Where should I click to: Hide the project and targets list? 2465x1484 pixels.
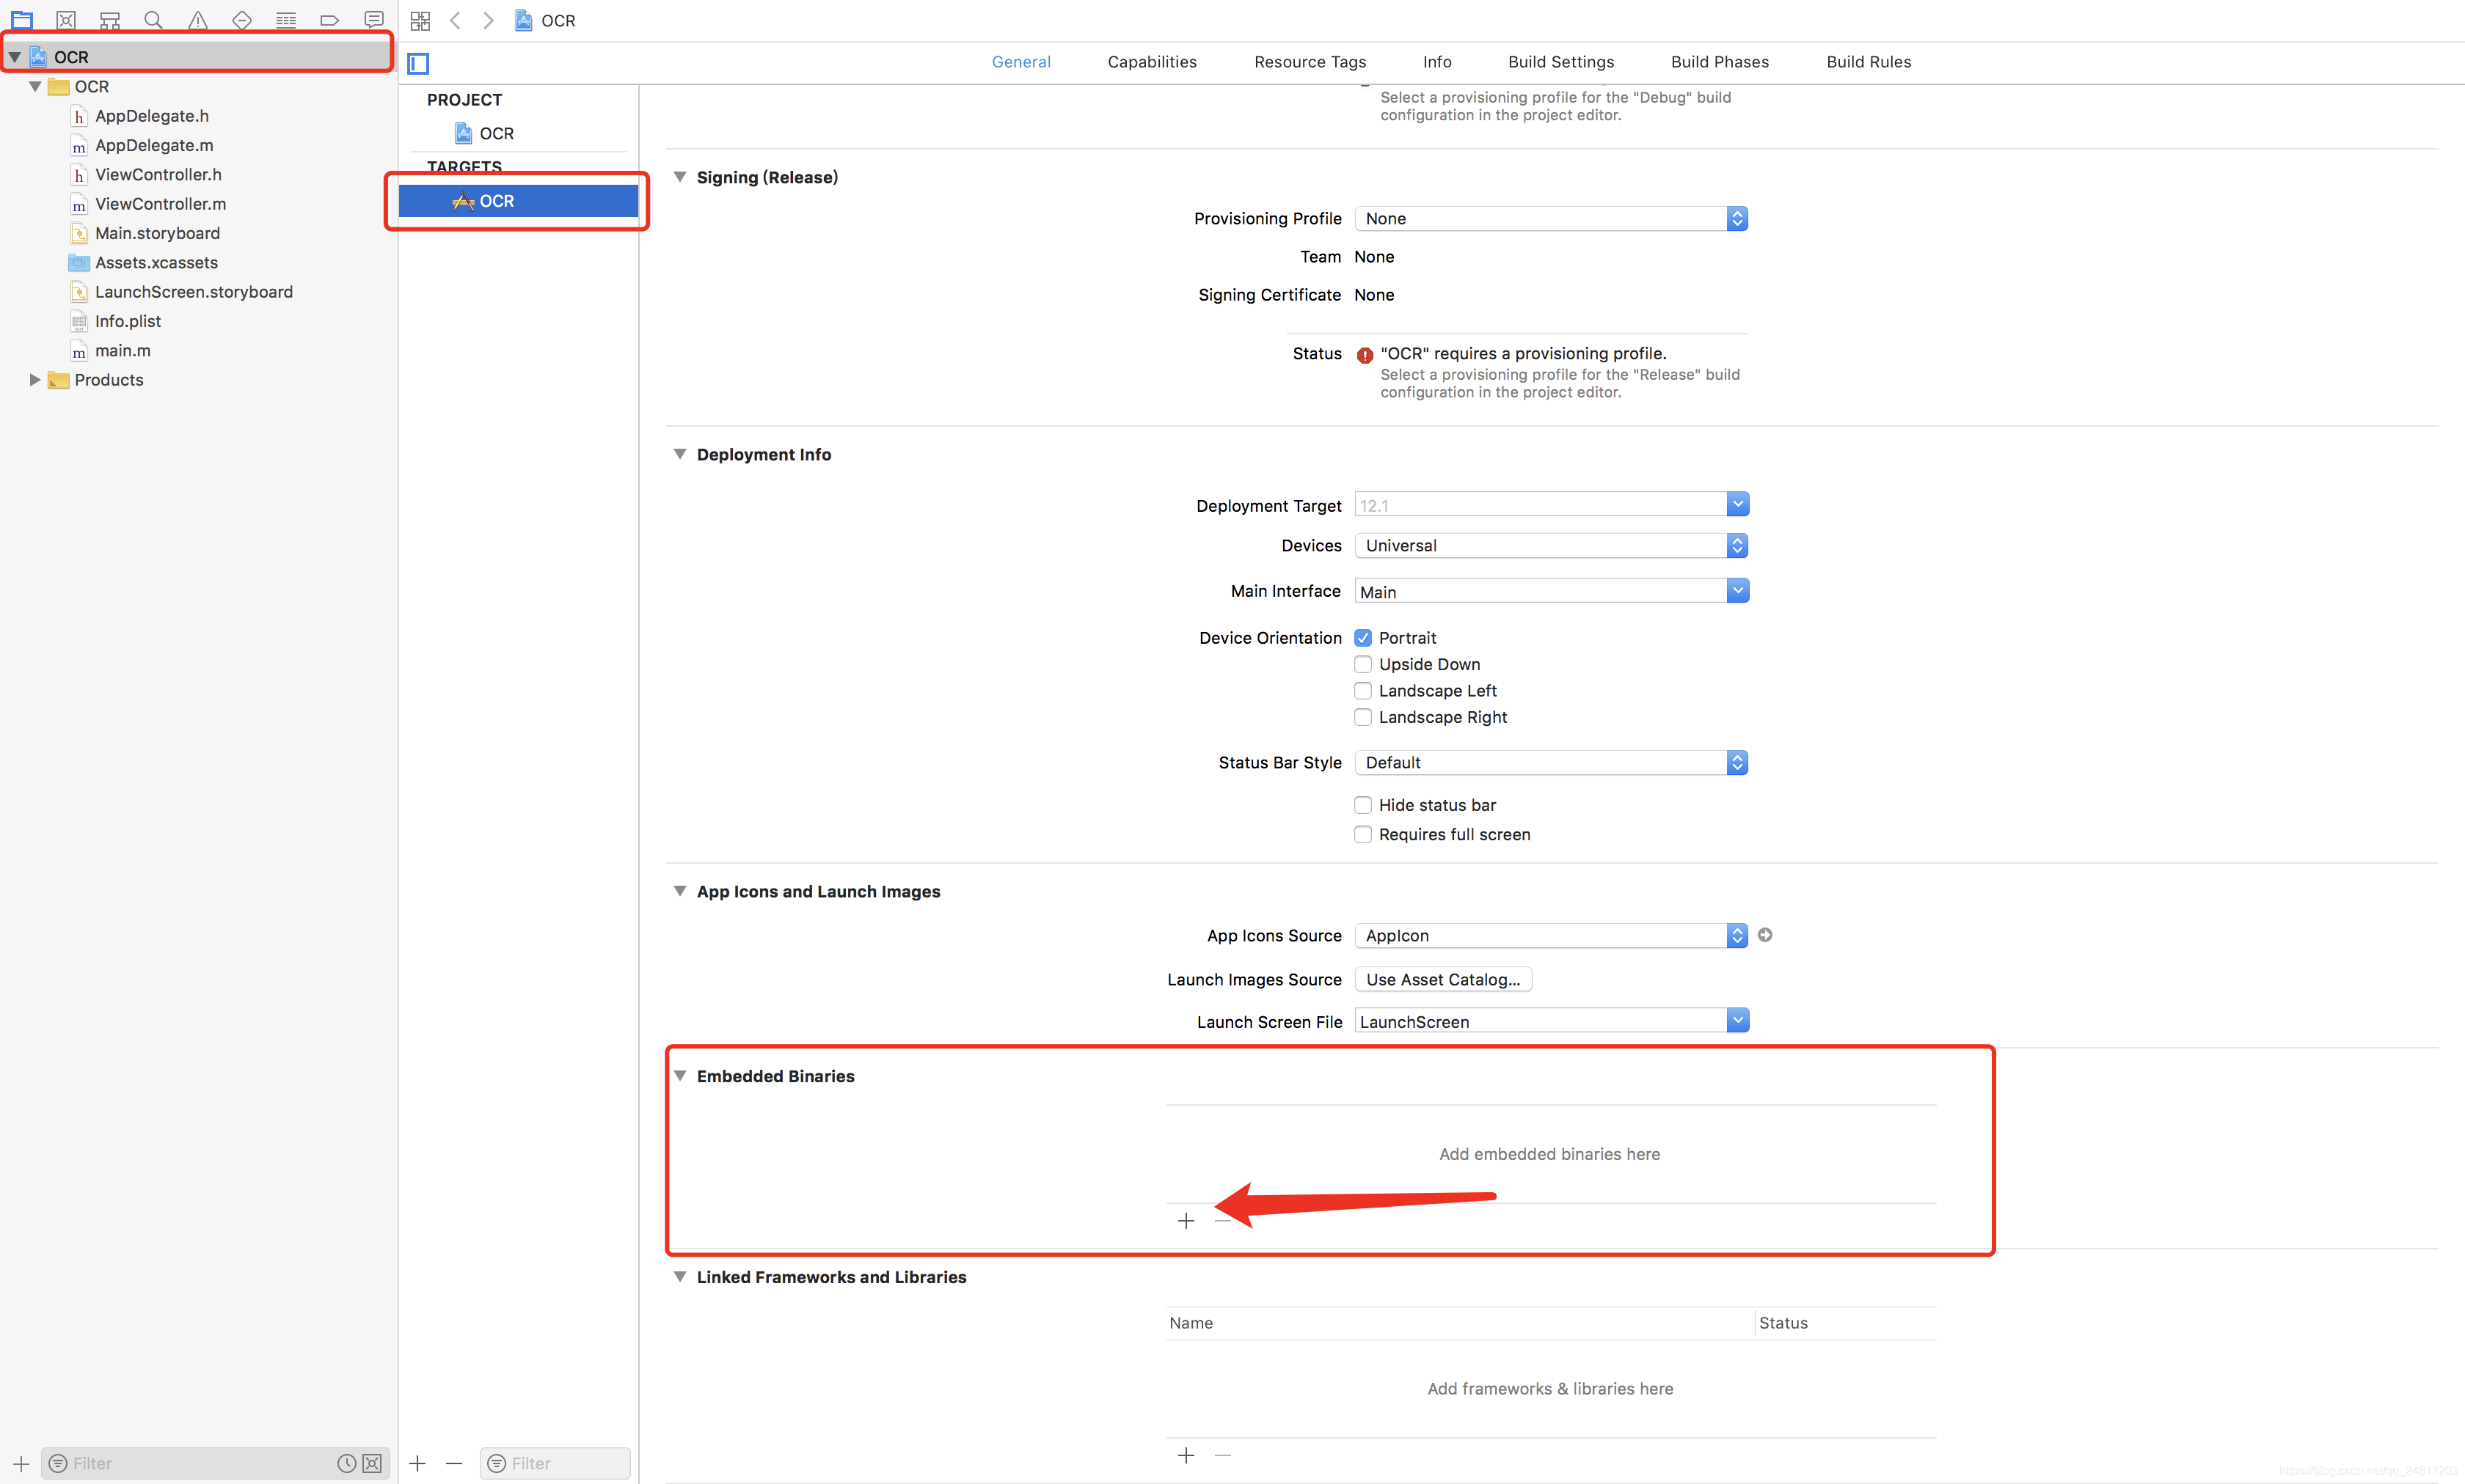point(418,64)
